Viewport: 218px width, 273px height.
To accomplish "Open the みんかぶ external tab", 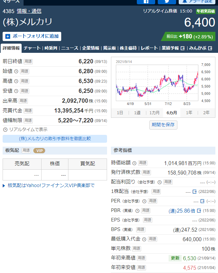I will [x=201, y=48].
